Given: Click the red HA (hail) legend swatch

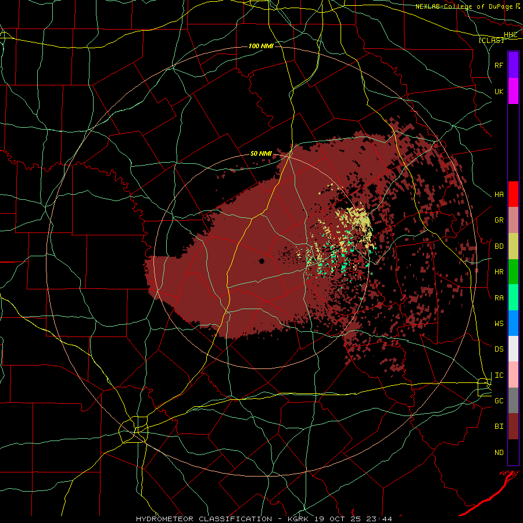Looking at the screenshot, I should 513,194.
